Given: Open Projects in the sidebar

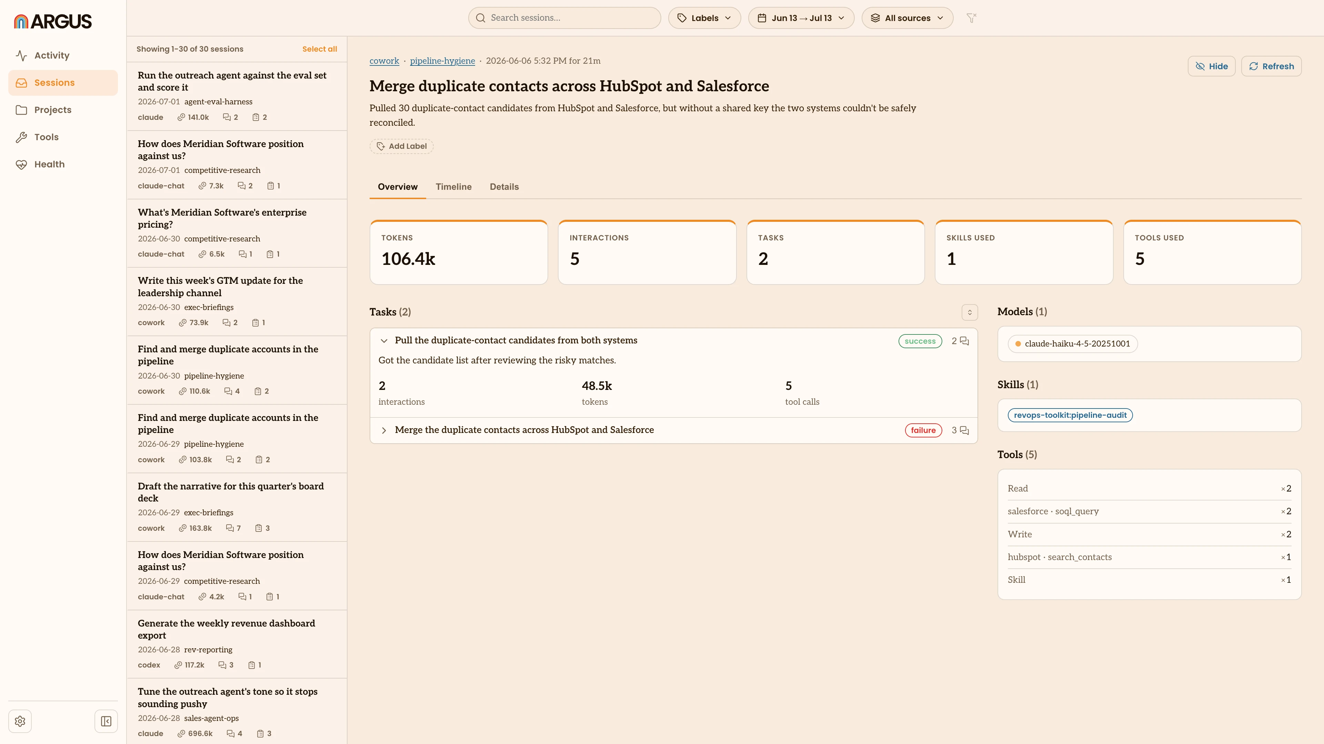Looking at the screenshot, I should pyautogui.click(x=63, y=110).
